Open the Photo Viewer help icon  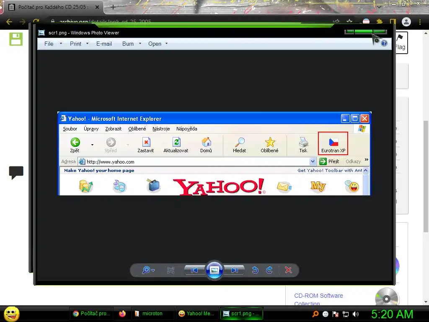pos(384,43)
